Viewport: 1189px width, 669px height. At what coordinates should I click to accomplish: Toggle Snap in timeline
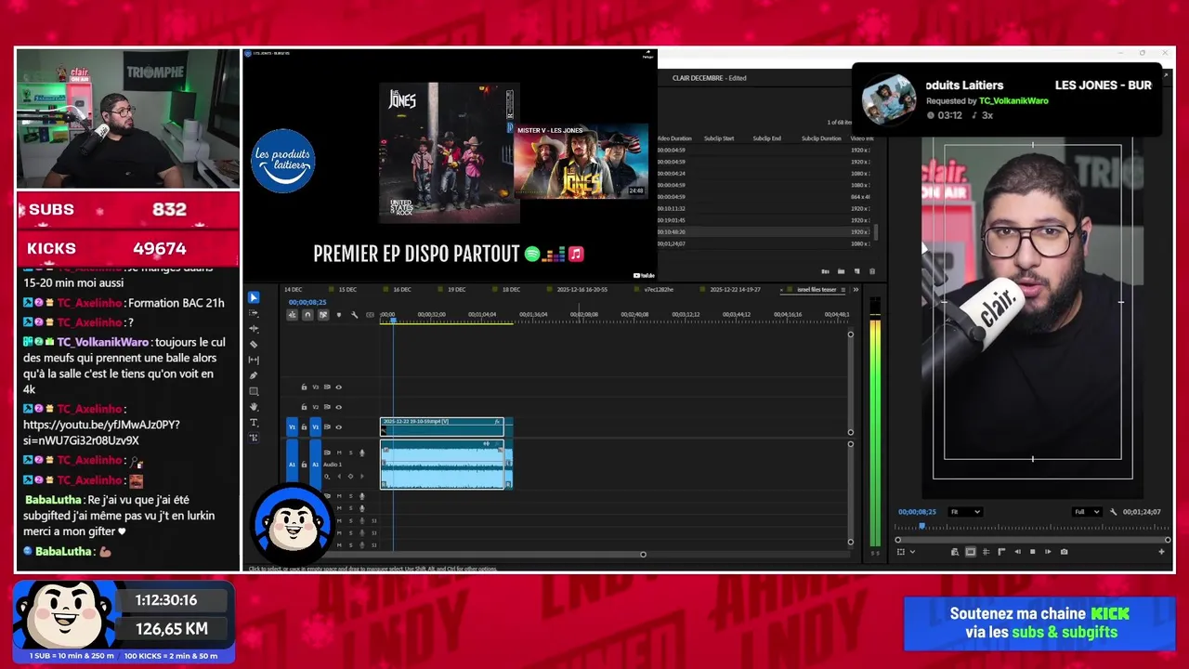click(x=307, y=315)
